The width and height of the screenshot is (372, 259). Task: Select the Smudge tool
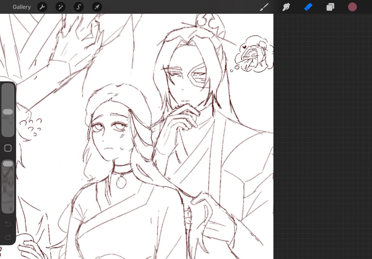click(286, 7)
